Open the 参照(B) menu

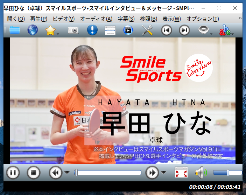point(148,19)
